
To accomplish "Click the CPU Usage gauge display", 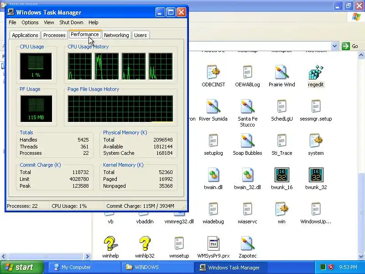I will pyautogui.click(x=36, y=66).
